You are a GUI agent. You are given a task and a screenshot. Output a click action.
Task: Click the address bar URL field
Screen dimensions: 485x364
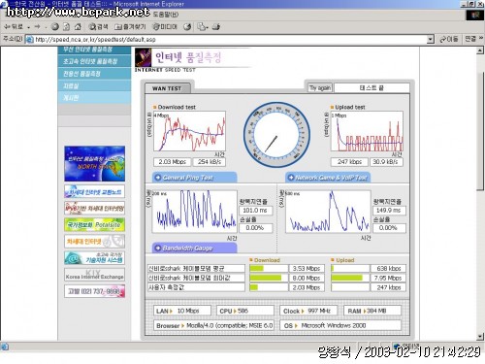[x=226, y=40]
